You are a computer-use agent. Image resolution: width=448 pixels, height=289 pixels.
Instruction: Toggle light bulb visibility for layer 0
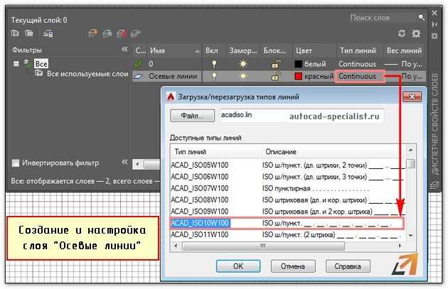(213, 63)
